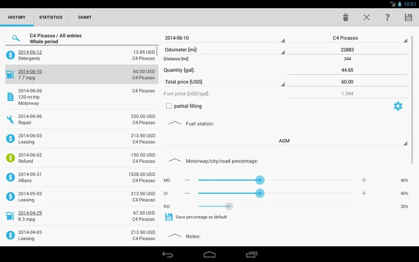Click the Odometer value field
Image resolution: width=419 pixels, height=262 pixels.
point(347,50)
